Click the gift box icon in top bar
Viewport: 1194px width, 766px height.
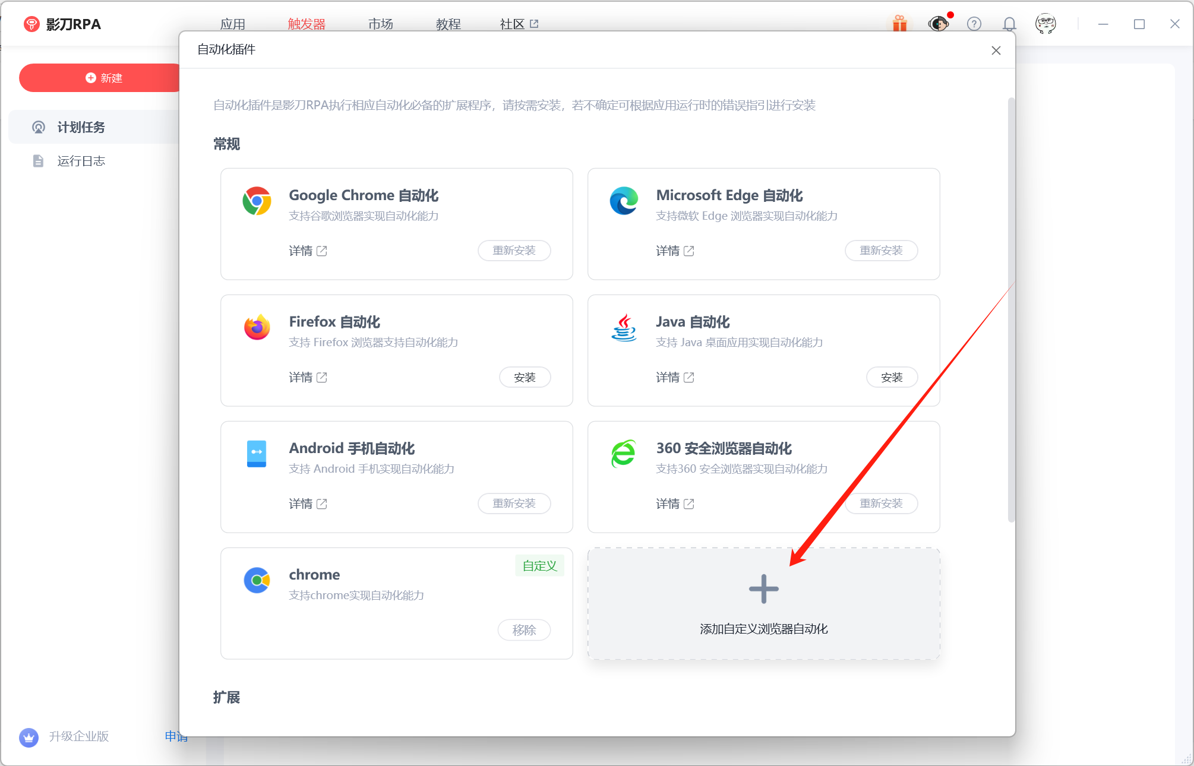(899, 24)
